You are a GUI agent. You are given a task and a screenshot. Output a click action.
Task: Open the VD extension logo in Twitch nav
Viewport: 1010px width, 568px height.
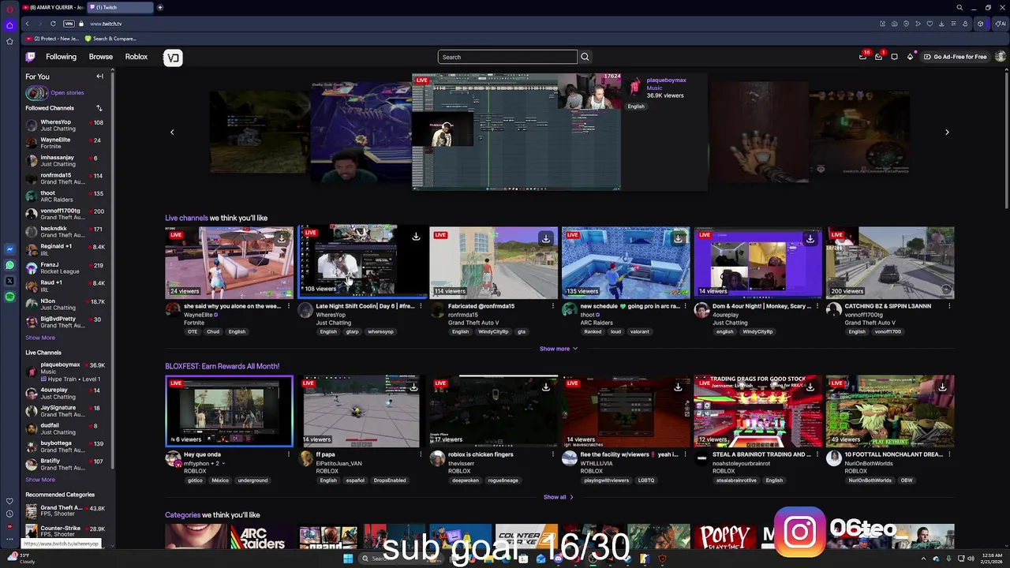click(173, 58)
